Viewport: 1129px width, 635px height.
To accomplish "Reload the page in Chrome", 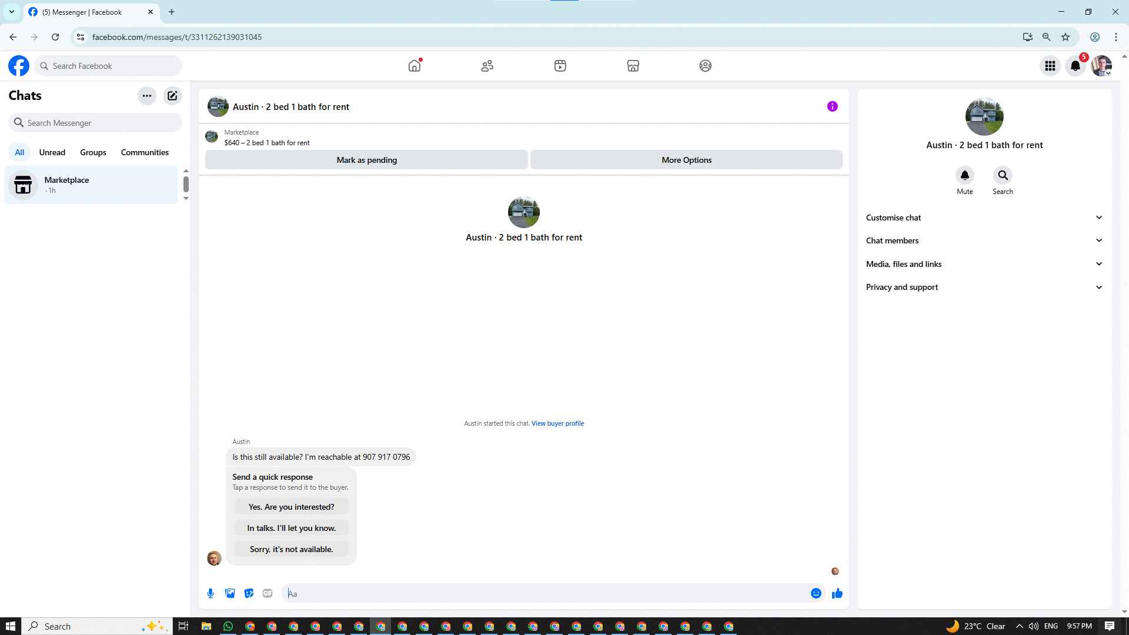I will point(55,37).
